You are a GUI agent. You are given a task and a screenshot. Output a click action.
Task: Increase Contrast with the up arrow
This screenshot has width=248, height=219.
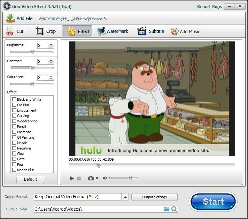[x=51, y=60]
